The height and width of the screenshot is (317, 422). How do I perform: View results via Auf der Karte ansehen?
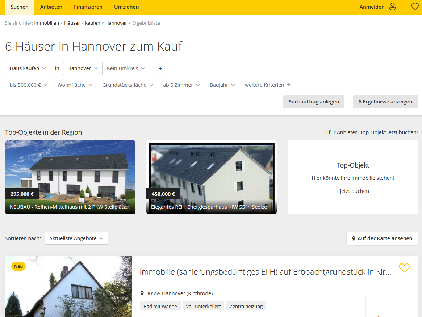tap(382, 238)
